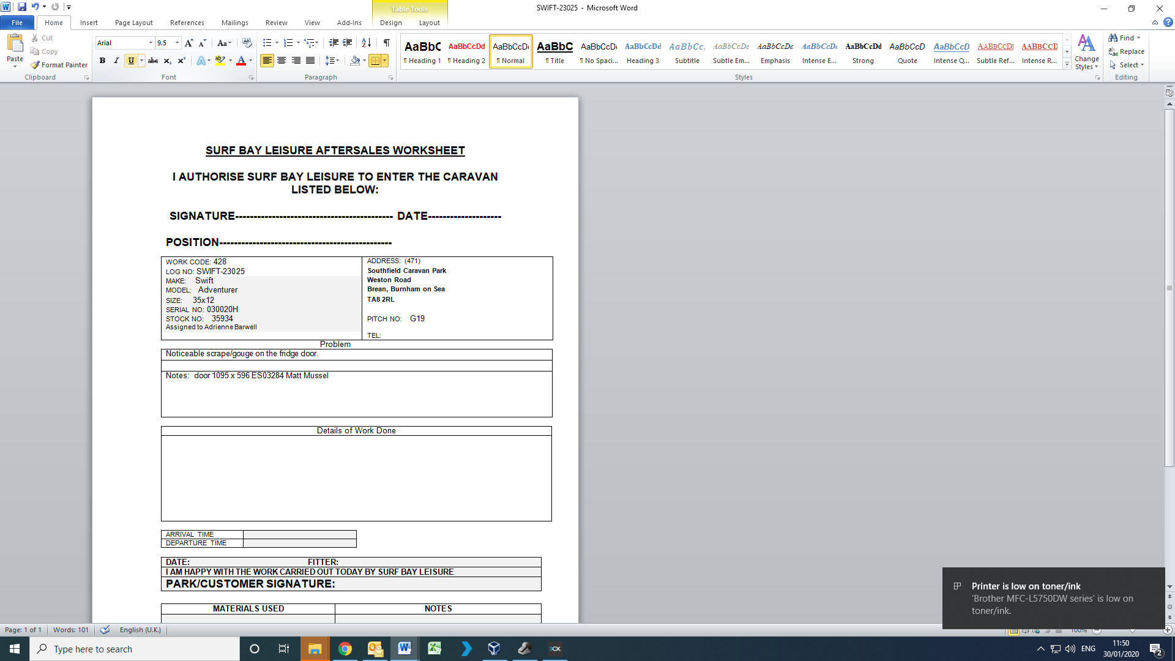Open the Table Tools Design tab
The width and height of the screenshot is (1175, 661).
(x=390, y=23)
